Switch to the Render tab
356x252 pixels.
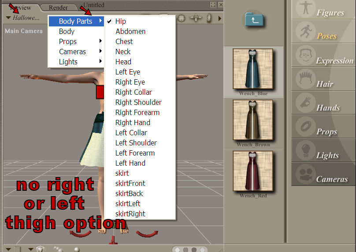tap(58, 7)
